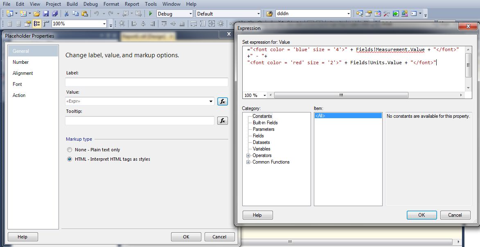Open the dddn find combo box
Image resolution: width=480 pixels, height=247 pixels.
(x=348, y=14)
